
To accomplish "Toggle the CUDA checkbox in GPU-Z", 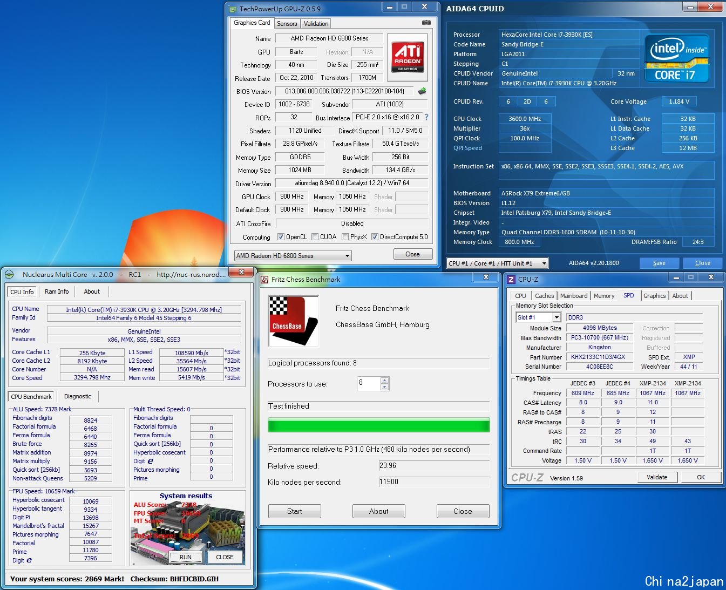I will coord(315,237).
